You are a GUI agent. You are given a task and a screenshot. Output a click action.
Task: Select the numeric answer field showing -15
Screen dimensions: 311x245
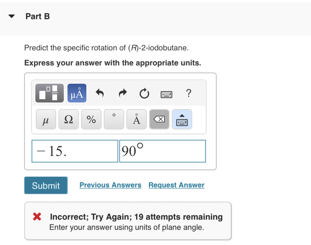pyautogui.click(x=74, y=151)
